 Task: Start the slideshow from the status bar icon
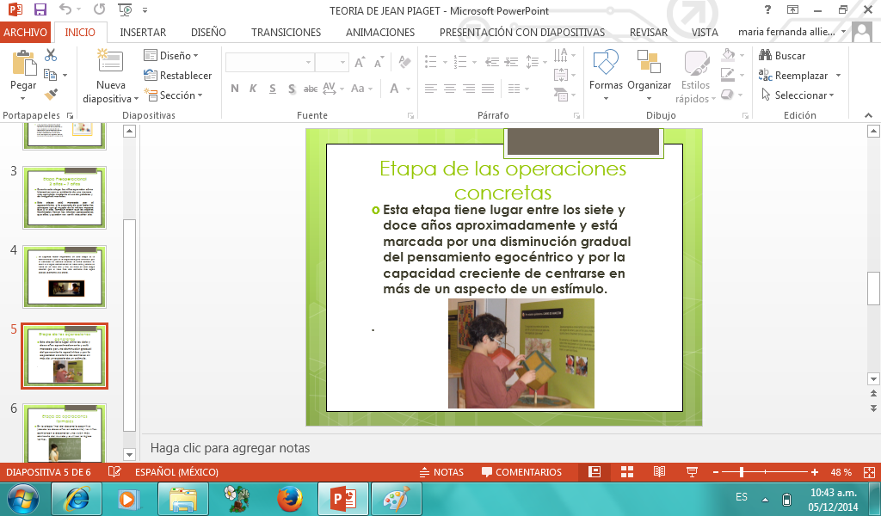[691, 472]
